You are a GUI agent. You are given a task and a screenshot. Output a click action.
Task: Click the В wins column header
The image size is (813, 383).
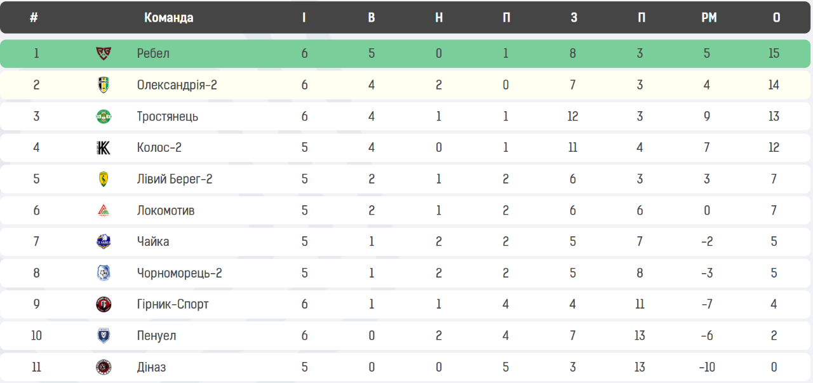(x=372, y=18)
